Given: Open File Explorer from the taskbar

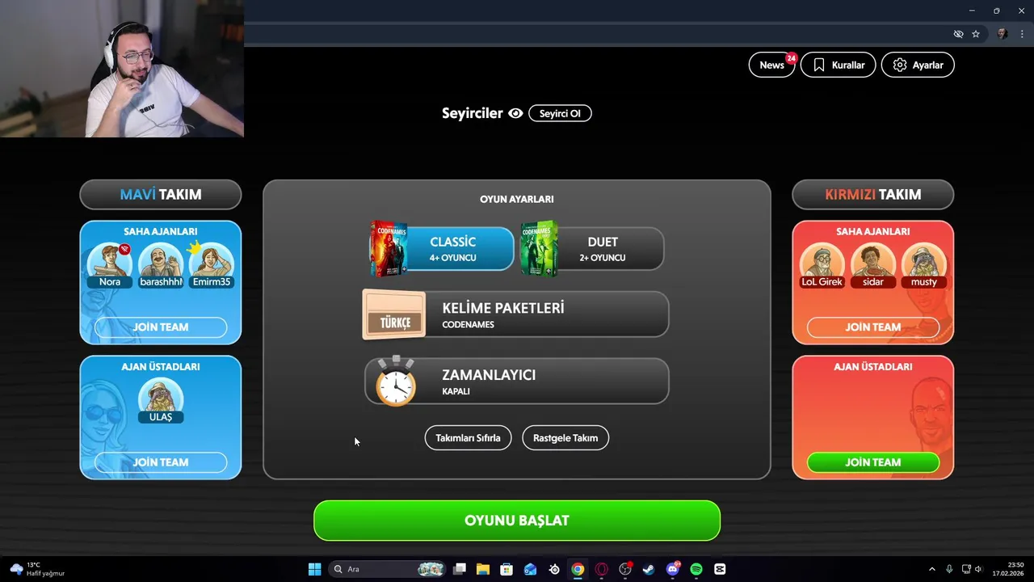Looking at the screenshot, I should point(483,569).
